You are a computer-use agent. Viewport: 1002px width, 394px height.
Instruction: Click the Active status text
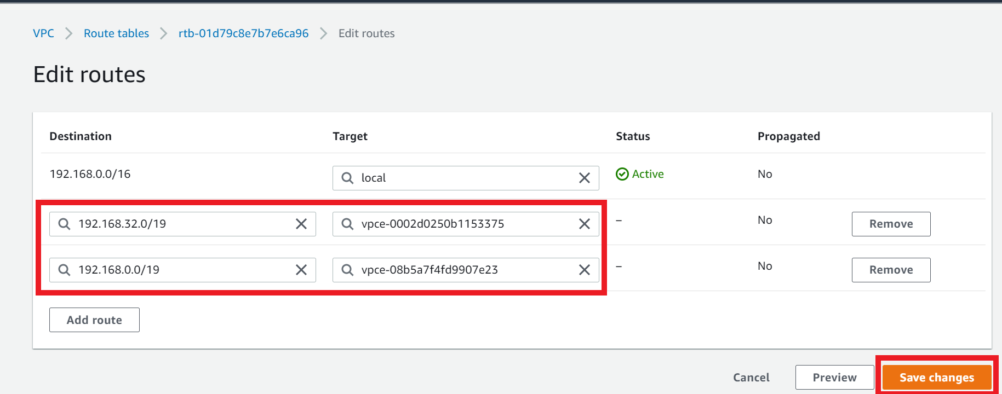pos(648,174)
